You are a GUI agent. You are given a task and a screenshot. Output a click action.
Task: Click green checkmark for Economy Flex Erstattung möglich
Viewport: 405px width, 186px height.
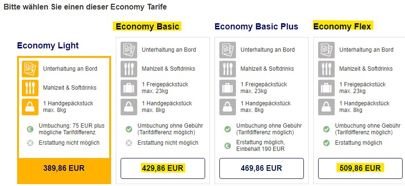point(327,143)
